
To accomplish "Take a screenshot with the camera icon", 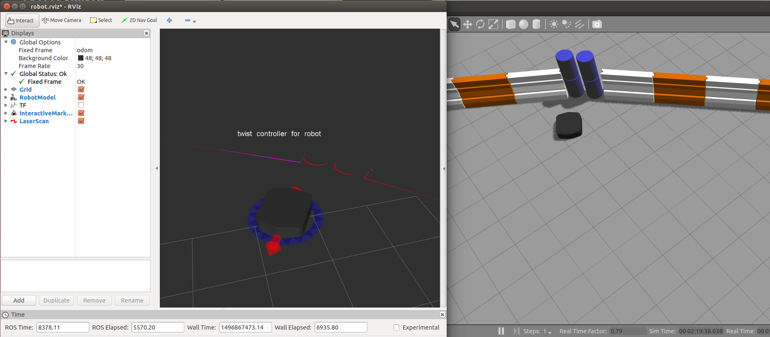I will pos(596,24).
